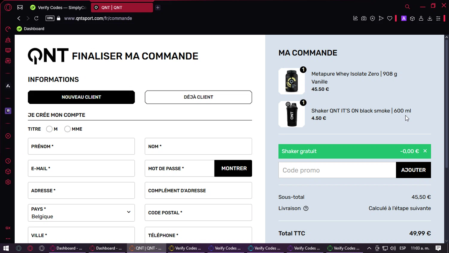This screenshot has width=449, height=253.
Task: Open the Twitch panel in sidebar
Action: [x=8, y=111]
